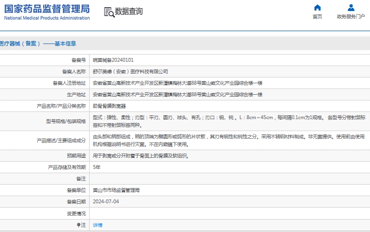Click the 备案人注册地址 label
370x232 pixels.
click(x=69, y=83)
